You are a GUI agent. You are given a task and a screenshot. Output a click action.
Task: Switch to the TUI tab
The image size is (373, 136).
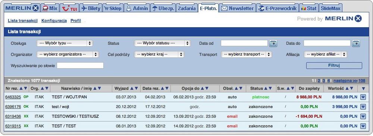(x=69, y=8)
